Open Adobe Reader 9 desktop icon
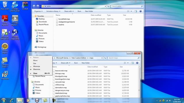184x103 pixels. [x=5, y=20]
